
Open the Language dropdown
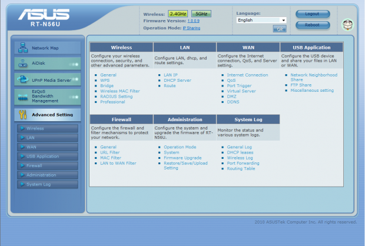pos(261,20)
